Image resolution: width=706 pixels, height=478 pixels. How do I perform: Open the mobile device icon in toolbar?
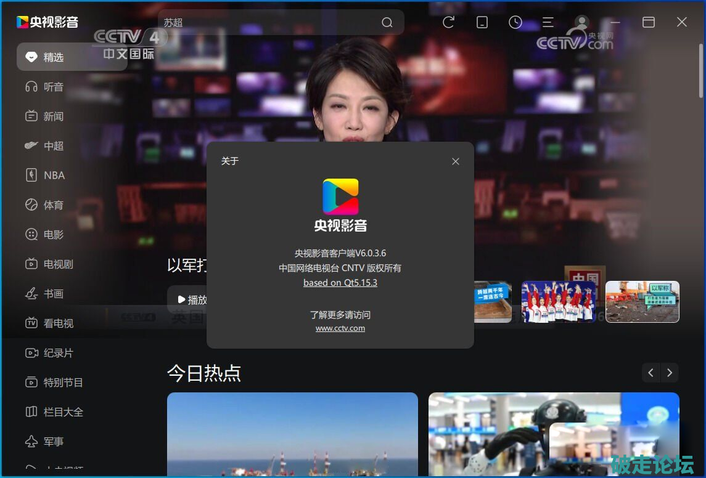(x=482, y=22)
